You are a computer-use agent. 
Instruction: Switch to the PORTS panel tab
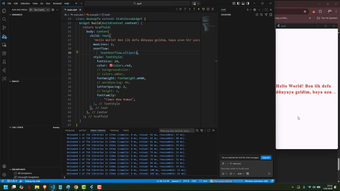126,131
